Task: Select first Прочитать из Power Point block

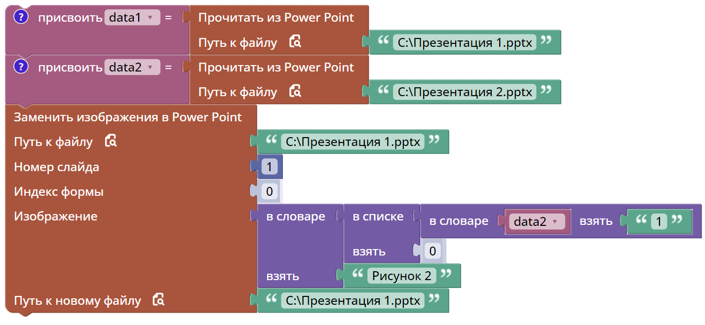Action: click(276, 18)
